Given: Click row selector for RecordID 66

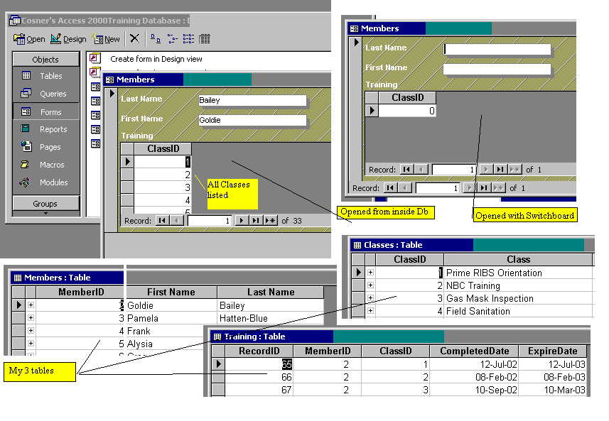Looking at the screenshot, I should click(x=218, y=377).
